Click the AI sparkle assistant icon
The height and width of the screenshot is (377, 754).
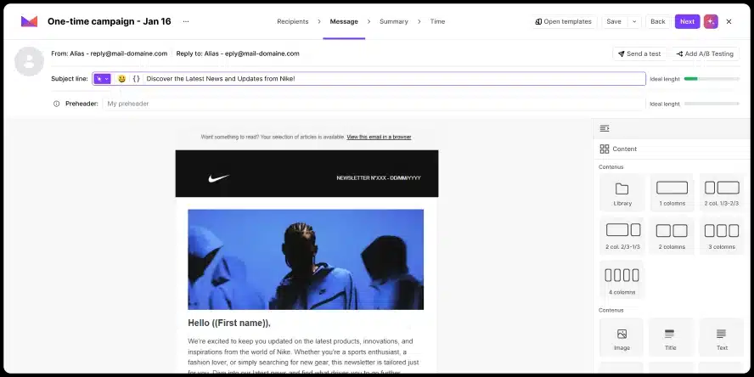click(x=711, y=21)
